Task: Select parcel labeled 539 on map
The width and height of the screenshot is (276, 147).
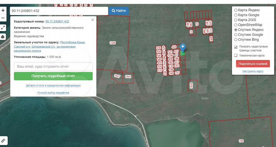Action: [159, 67]
